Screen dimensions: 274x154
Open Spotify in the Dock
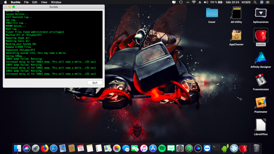162,148
